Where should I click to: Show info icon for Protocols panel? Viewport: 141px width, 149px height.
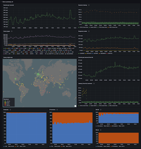[x=10, y=110]
